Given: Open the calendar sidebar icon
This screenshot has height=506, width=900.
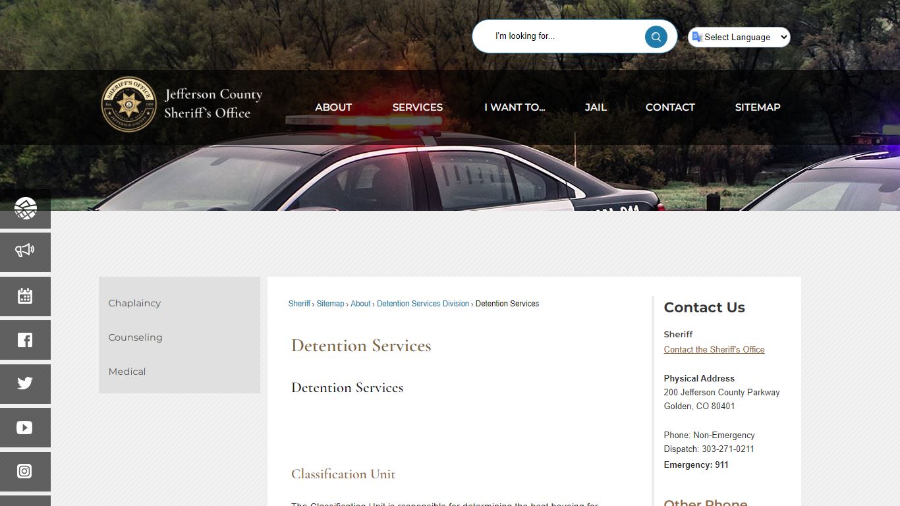Looking at the screenshot, I should click(x=25, y=296).
